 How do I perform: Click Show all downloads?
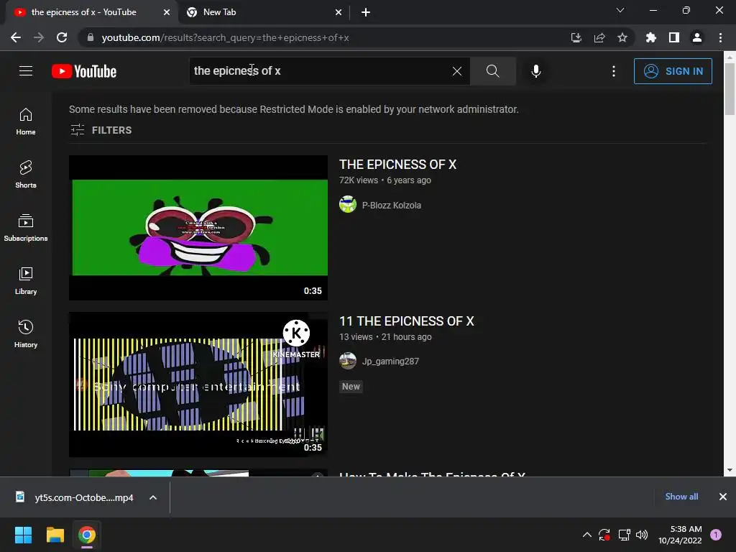pos(681,497)
